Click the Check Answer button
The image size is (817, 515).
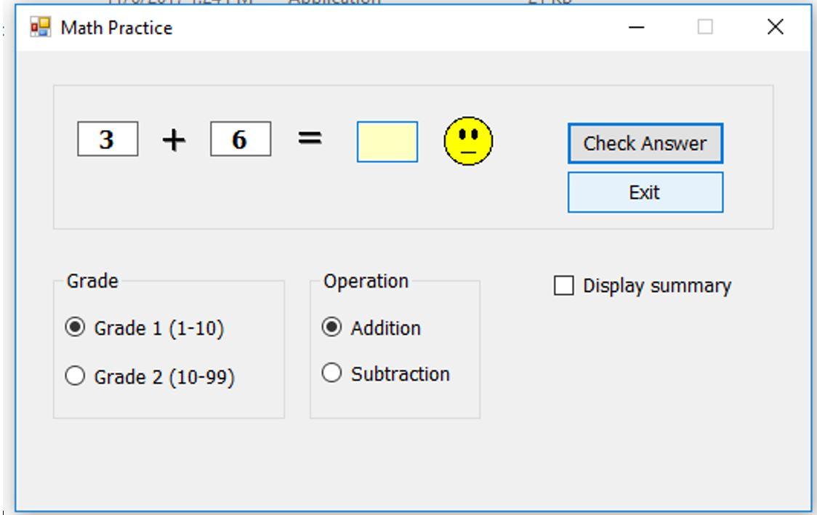point(645,143)
